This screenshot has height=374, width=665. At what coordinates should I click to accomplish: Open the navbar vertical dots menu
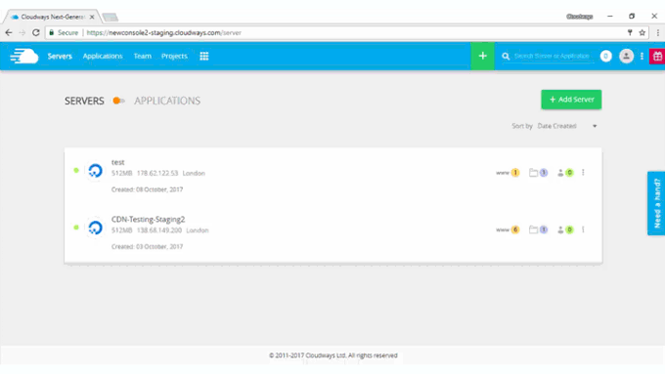[x=642, y=56]
